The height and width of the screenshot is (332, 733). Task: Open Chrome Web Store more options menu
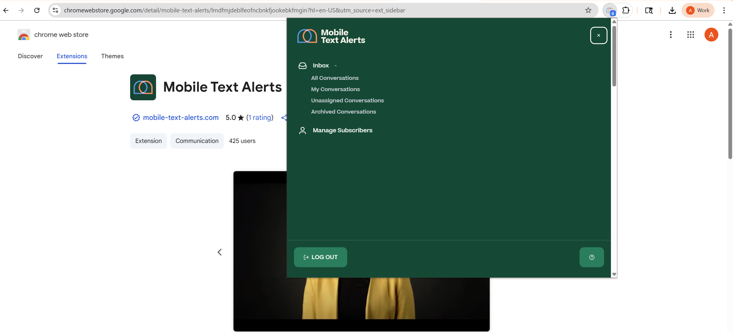(671, 35)
